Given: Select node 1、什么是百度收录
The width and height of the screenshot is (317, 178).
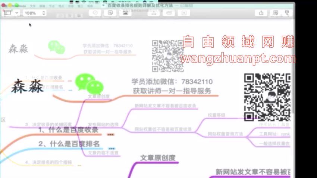Looking at the screenshot, I should click(68, 130).
